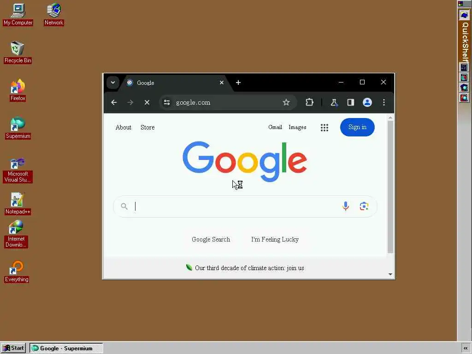Select the Network desktop icon
This screenshot has height=354, width=472.
tap(54, 14)
